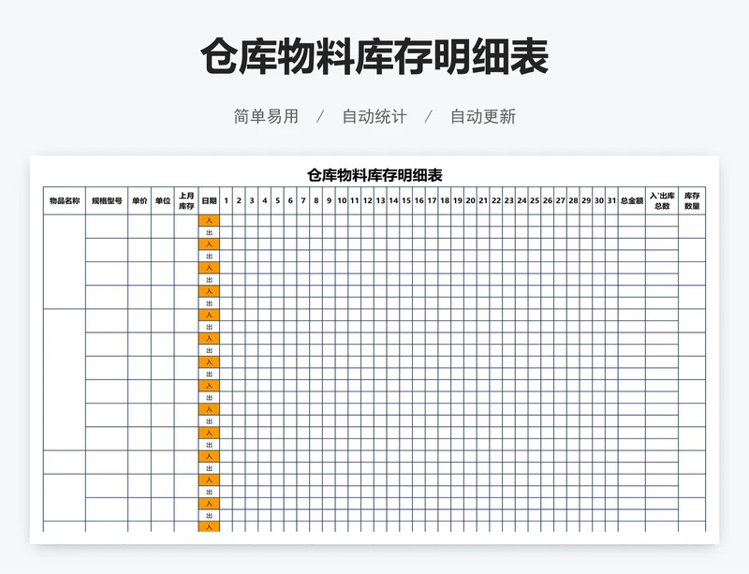Click day 9 column header
The width and height of the screenshot is (749, 574).
pos(330,200)
